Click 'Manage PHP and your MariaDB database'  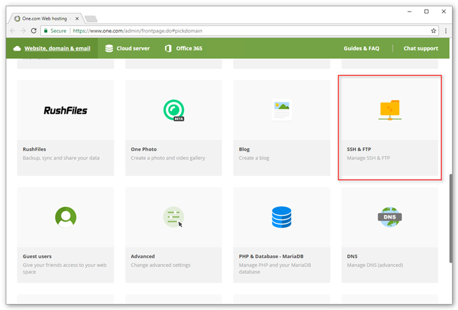pyautogui.click(x=275, y=268)
